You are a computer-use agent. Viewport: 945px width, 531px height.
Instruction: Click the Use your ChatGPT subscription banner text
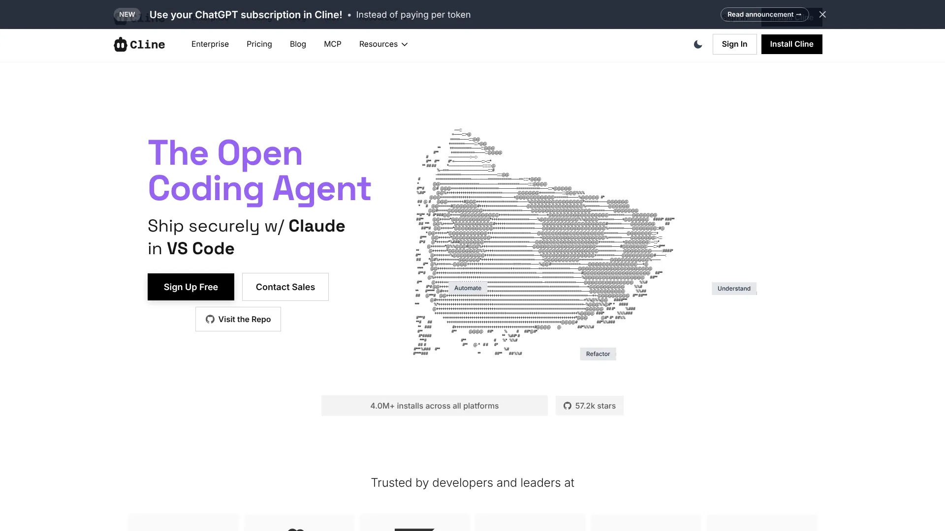pos(246,15)
